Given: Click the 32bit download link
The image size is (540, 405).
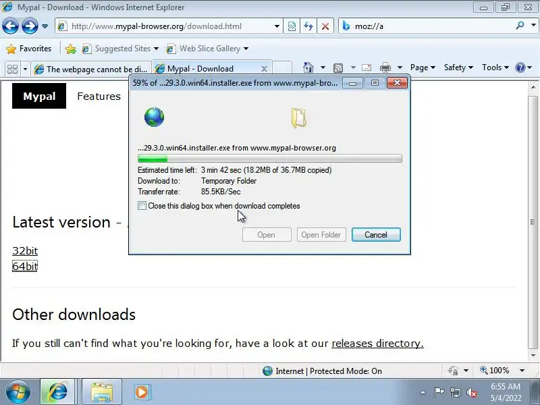Looking at the screenshot, I should coord(25,250).
